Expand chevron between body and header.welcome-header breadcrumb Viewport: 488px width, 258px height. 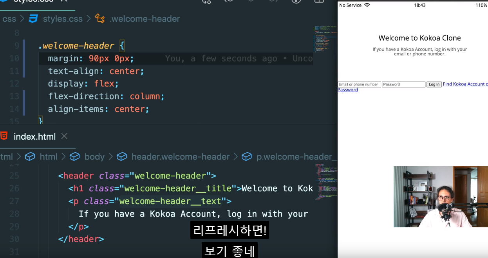(x=110, y=157)
